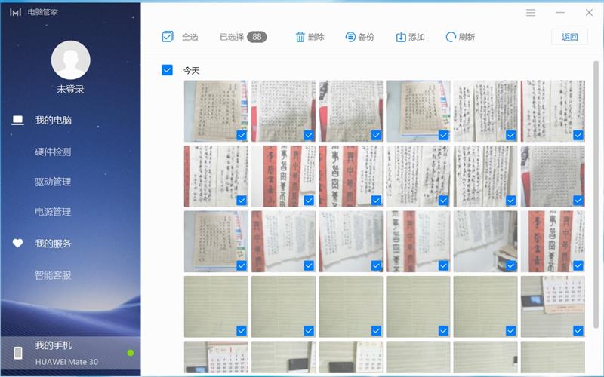
Task: Open the hamburger menu icon
Action: coord(531,13)
